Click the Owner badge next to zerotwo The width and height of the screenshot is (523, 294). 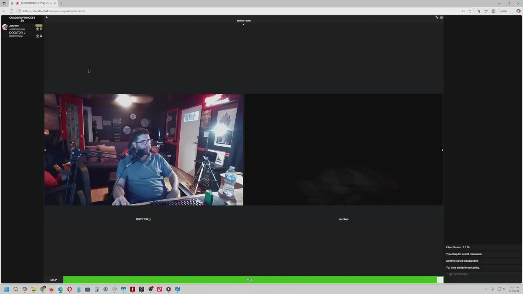(x=39, y=25)
